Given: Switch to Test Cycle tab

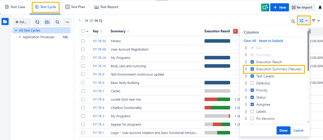Looking at the screenshot, I should pos(45,7).
